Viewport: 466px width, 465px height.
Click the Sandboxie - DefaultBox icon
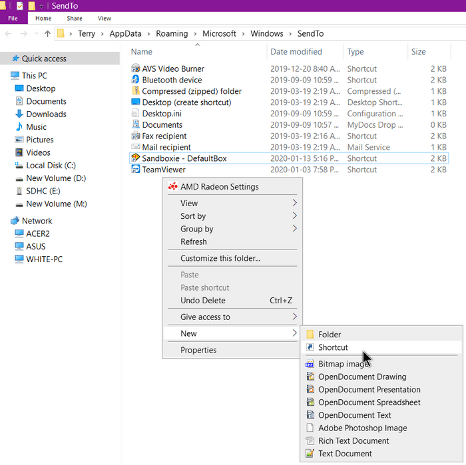click(x=136, y=158)
